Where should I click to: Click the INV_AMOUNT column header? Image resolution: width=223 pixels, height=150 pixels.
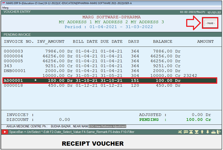51,41
